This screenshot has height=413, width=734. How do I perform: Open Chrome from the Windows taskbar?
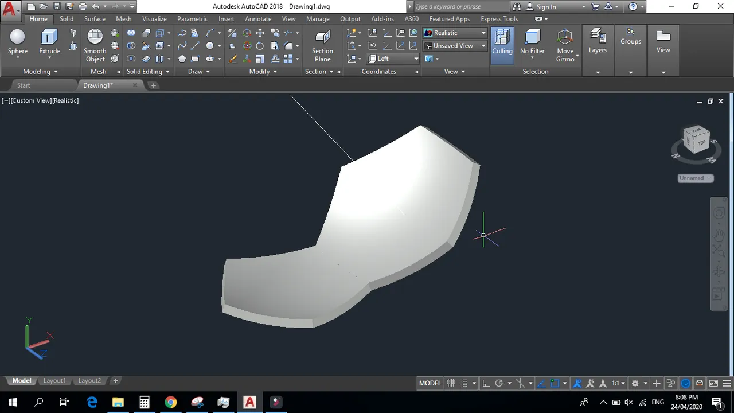tap(171, 402)
